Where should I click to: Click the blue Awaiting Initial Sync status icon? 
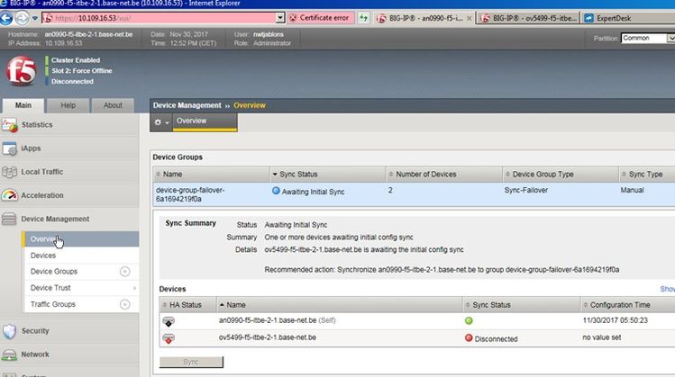tap(276, 191)
